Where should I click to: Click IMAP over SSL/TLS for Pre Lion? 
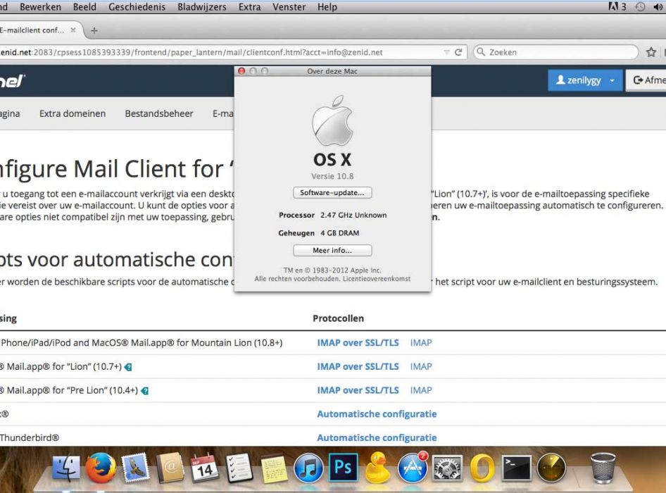tap(358, 391)
